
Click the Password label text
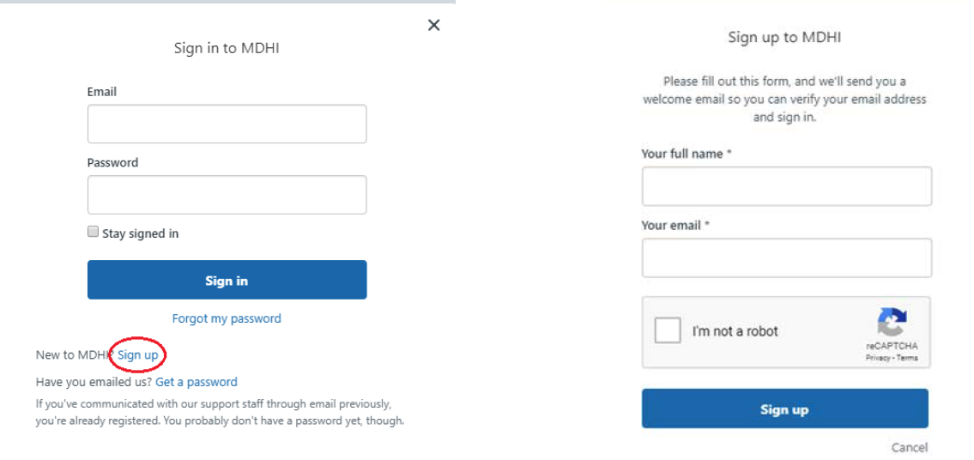tap(112, 162)
